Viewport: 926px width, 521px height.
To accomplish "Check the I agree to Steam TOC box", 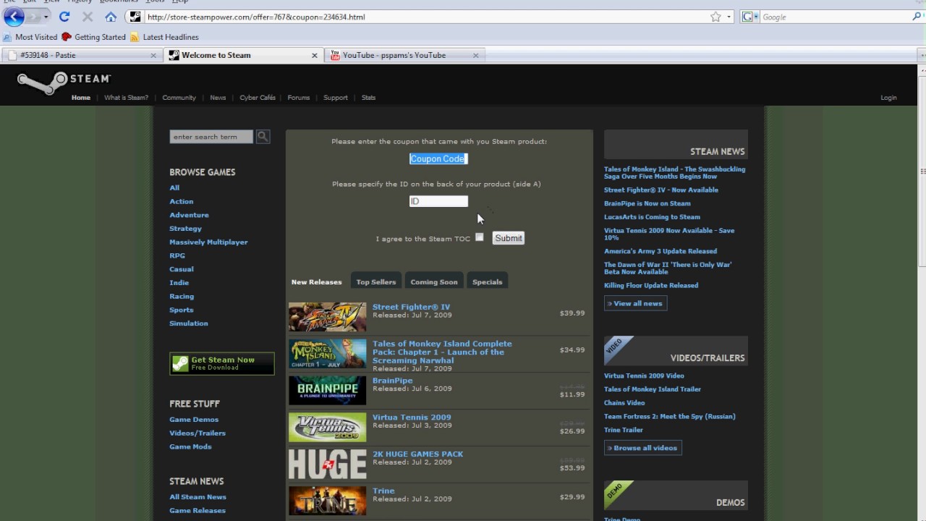I will [479, 237].
